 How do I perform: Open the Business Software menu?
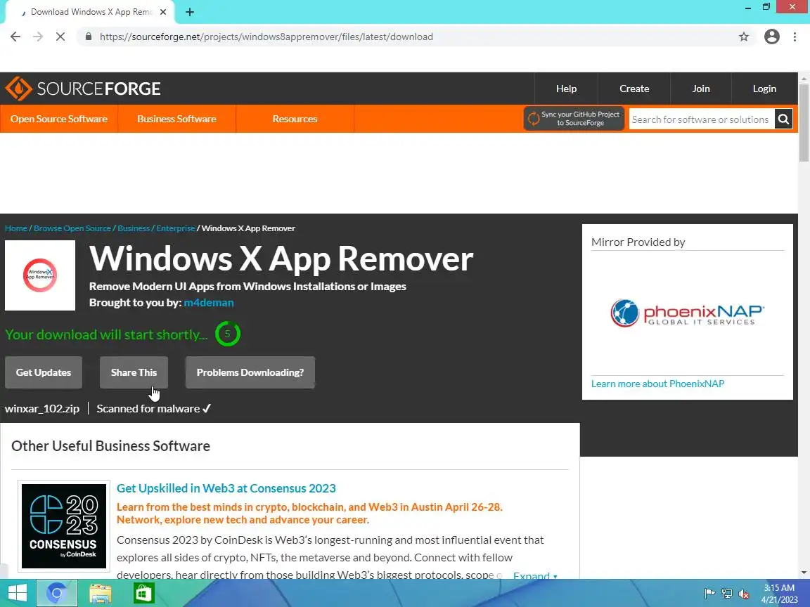[x=176, y=119]
